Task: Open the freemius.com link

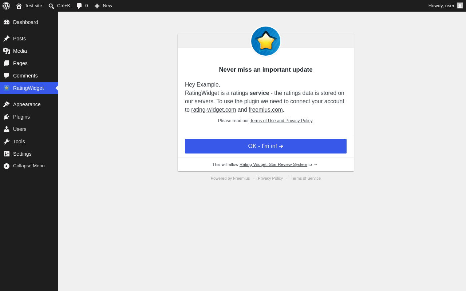Action: tap(266, 110)
